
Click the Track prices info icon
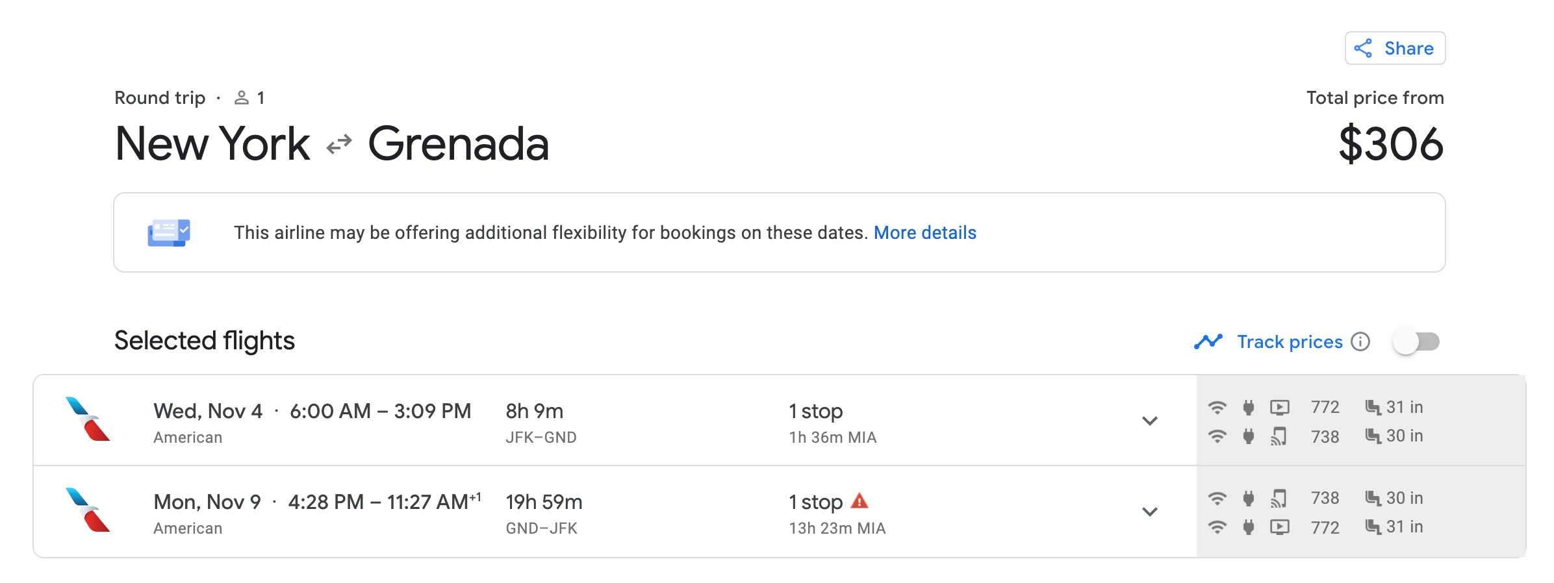click(x=1360, y=341)
